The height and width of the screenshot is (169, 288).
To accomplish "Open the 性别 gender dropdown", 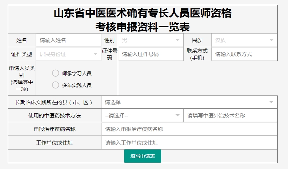I will [x=150, y=40].
